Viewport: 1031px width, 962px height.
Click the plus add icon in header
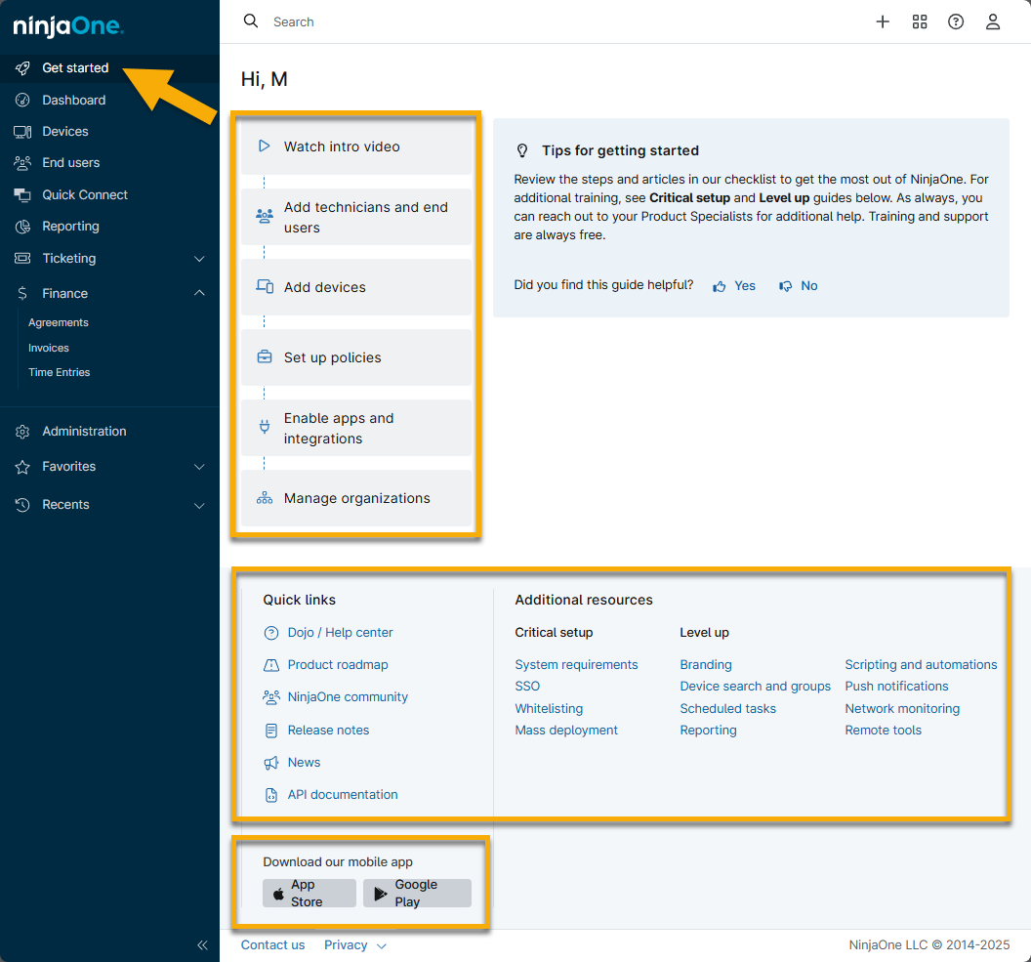(883, 21)
